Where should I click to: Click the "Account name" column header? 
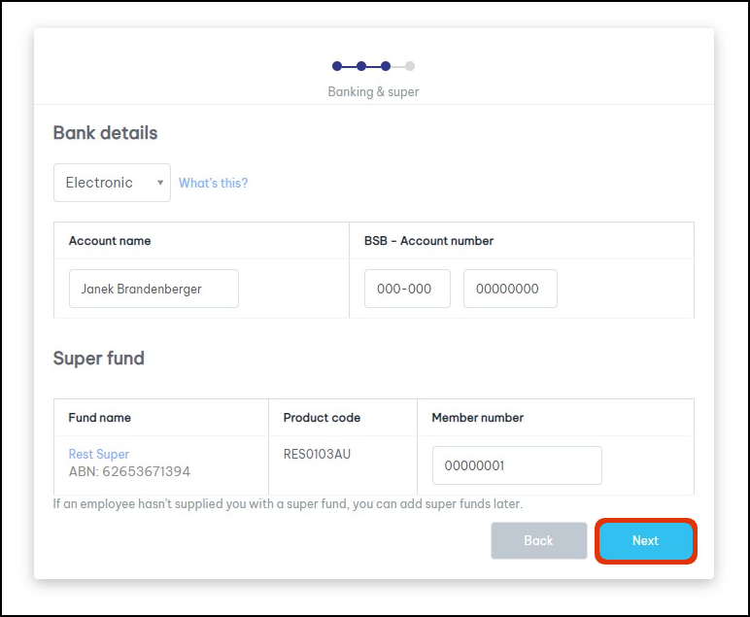pos(110,241)
